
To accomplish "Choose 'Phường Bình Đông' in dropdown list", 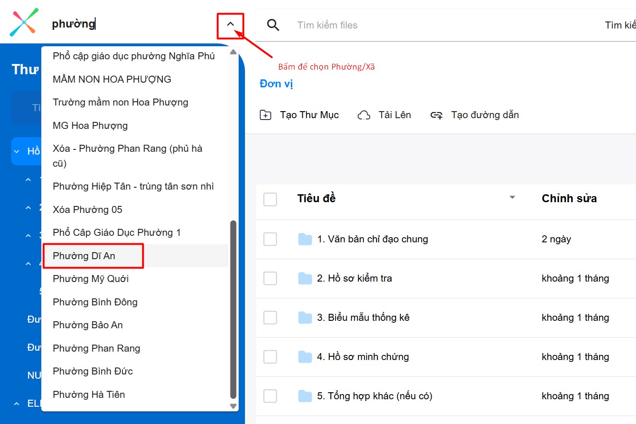I will coord(95,302).
